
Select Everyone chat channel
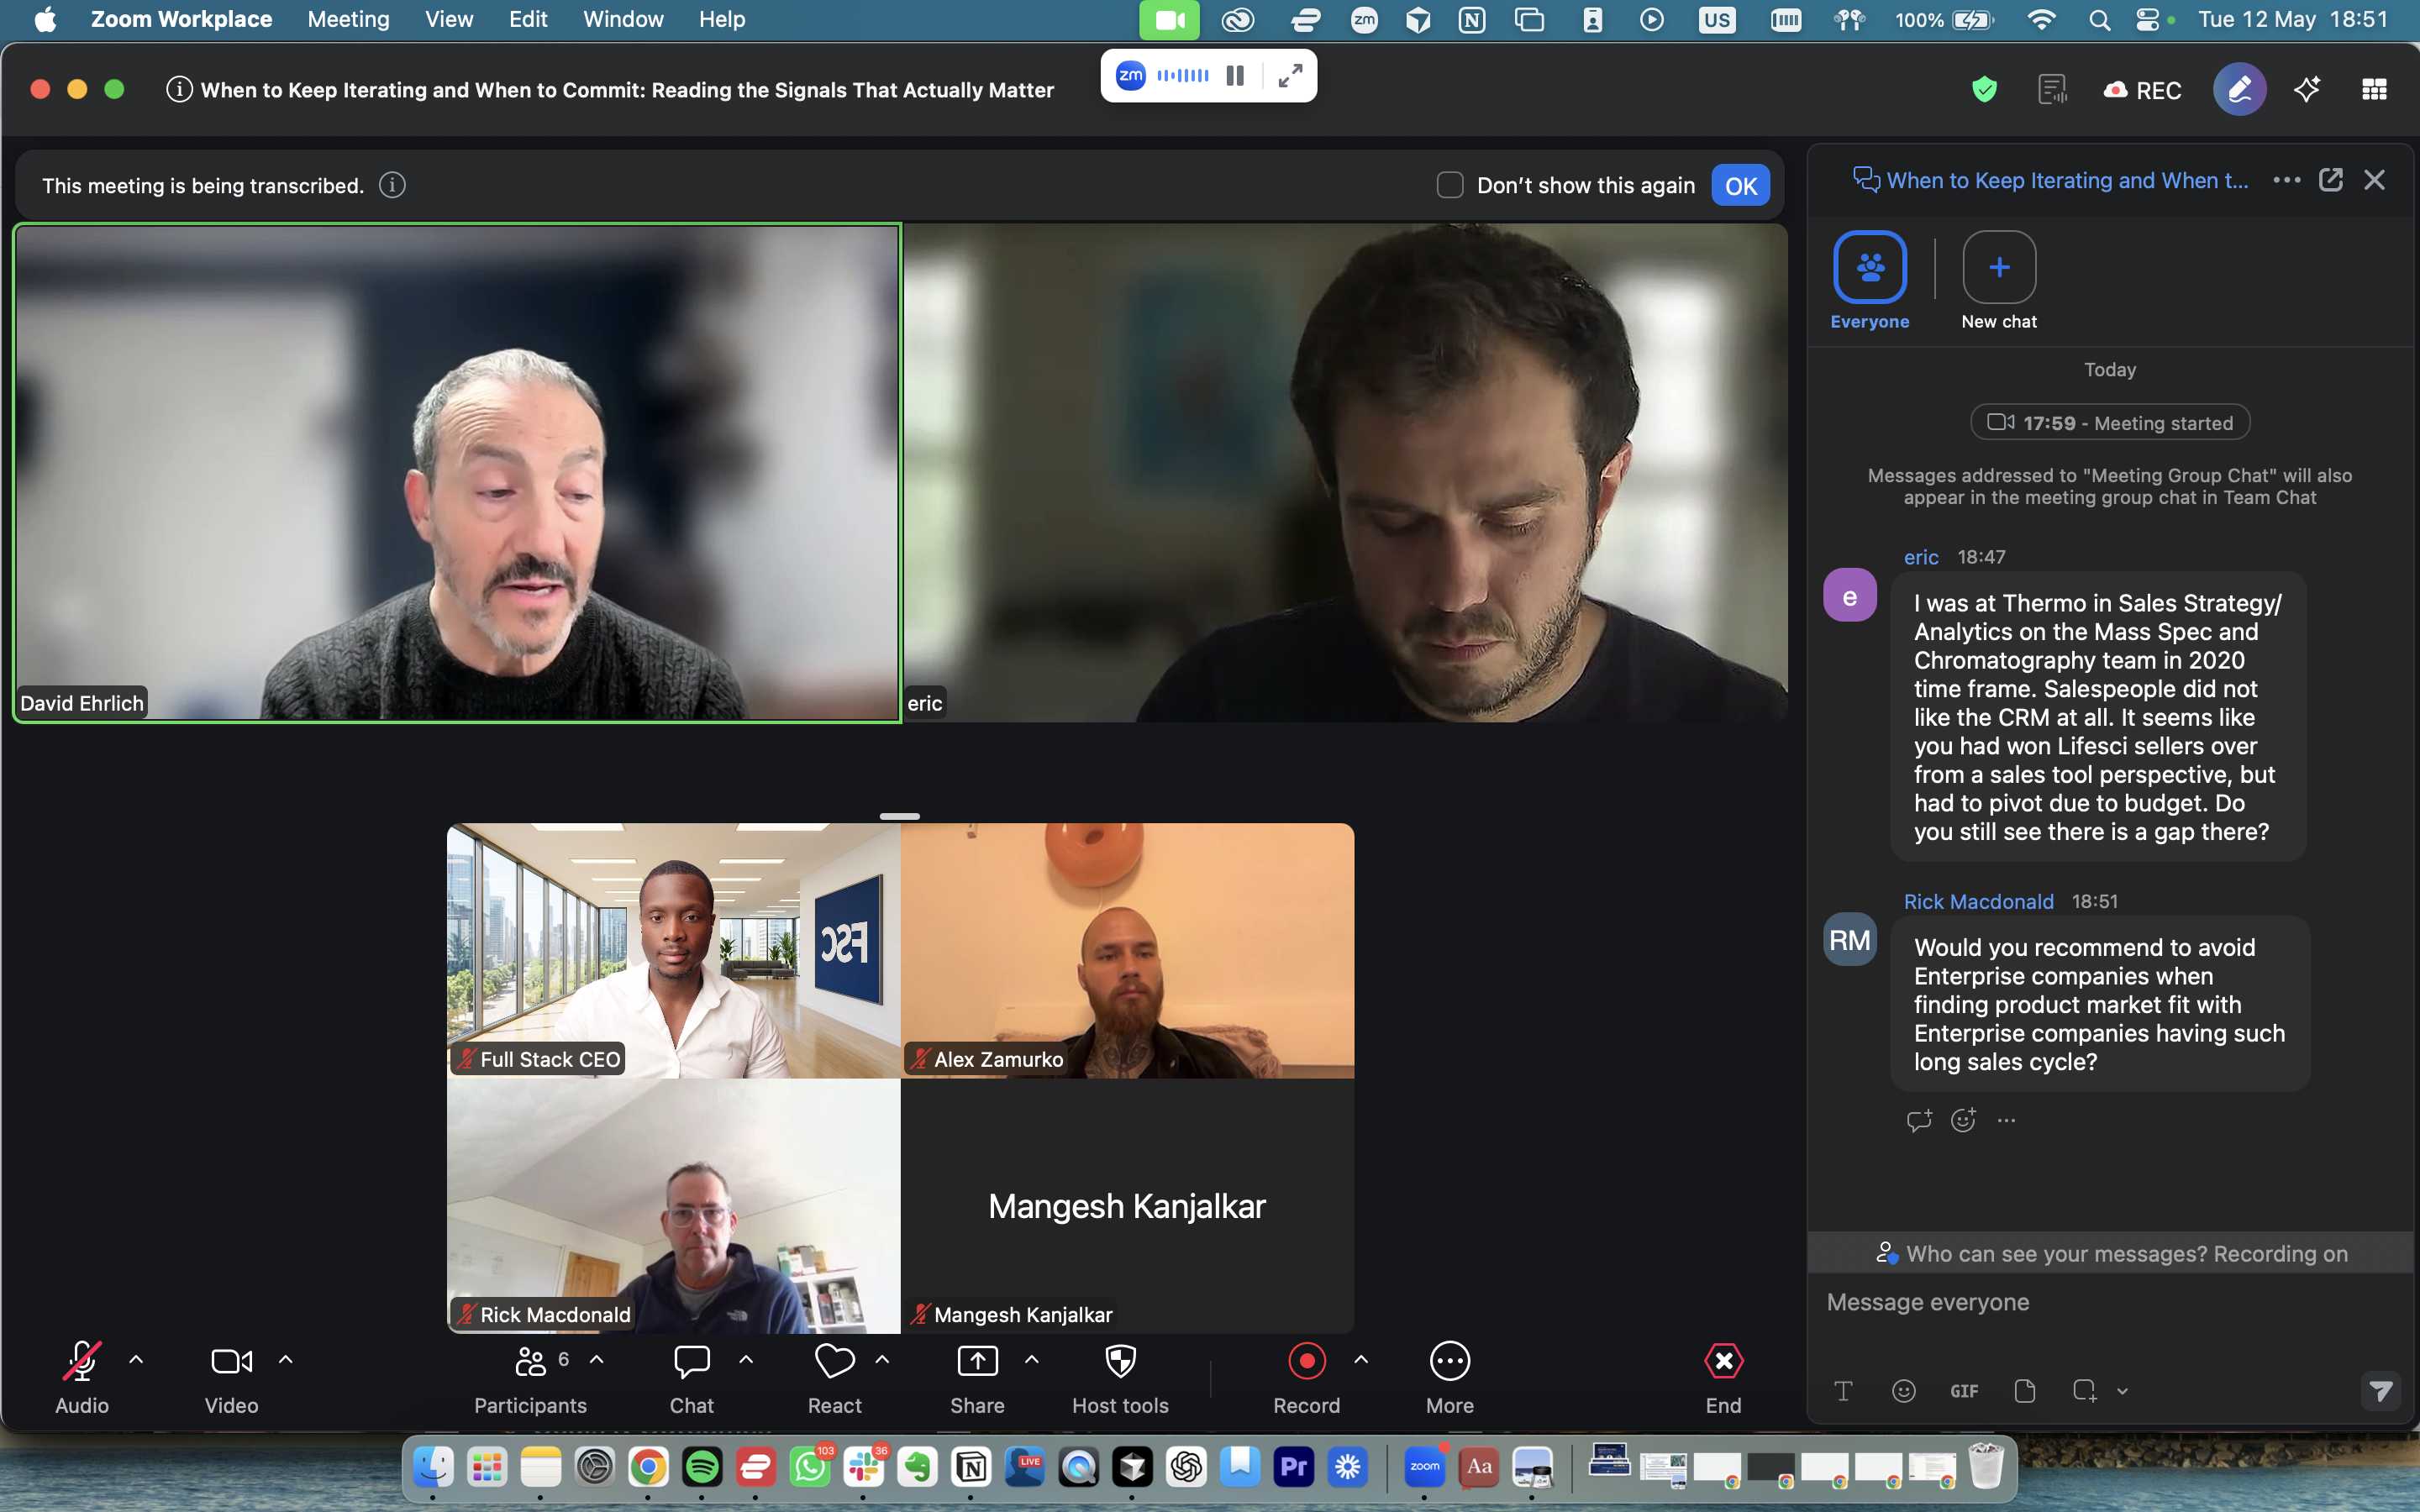click(x=1870, y=280)
